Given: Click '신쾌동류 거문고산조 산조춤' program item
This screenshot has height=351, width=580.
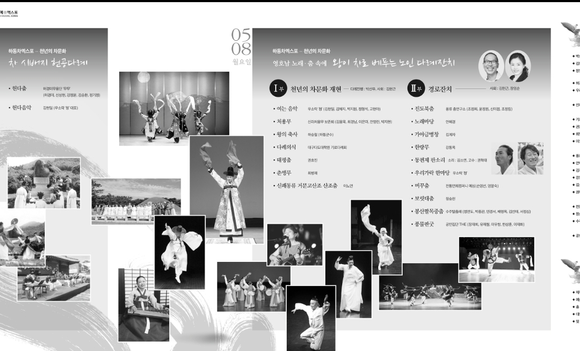Looking at the screenshot, I should pyautogui.click(x=307, y=186).
